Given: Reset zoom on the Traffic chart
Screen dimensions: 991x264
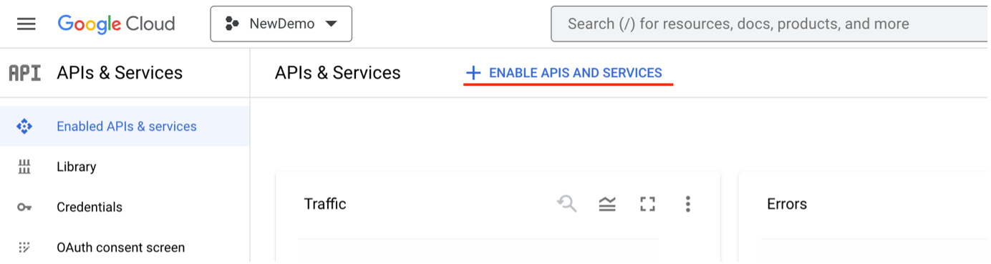Looking at the screenshot, I should pos(567,205).
